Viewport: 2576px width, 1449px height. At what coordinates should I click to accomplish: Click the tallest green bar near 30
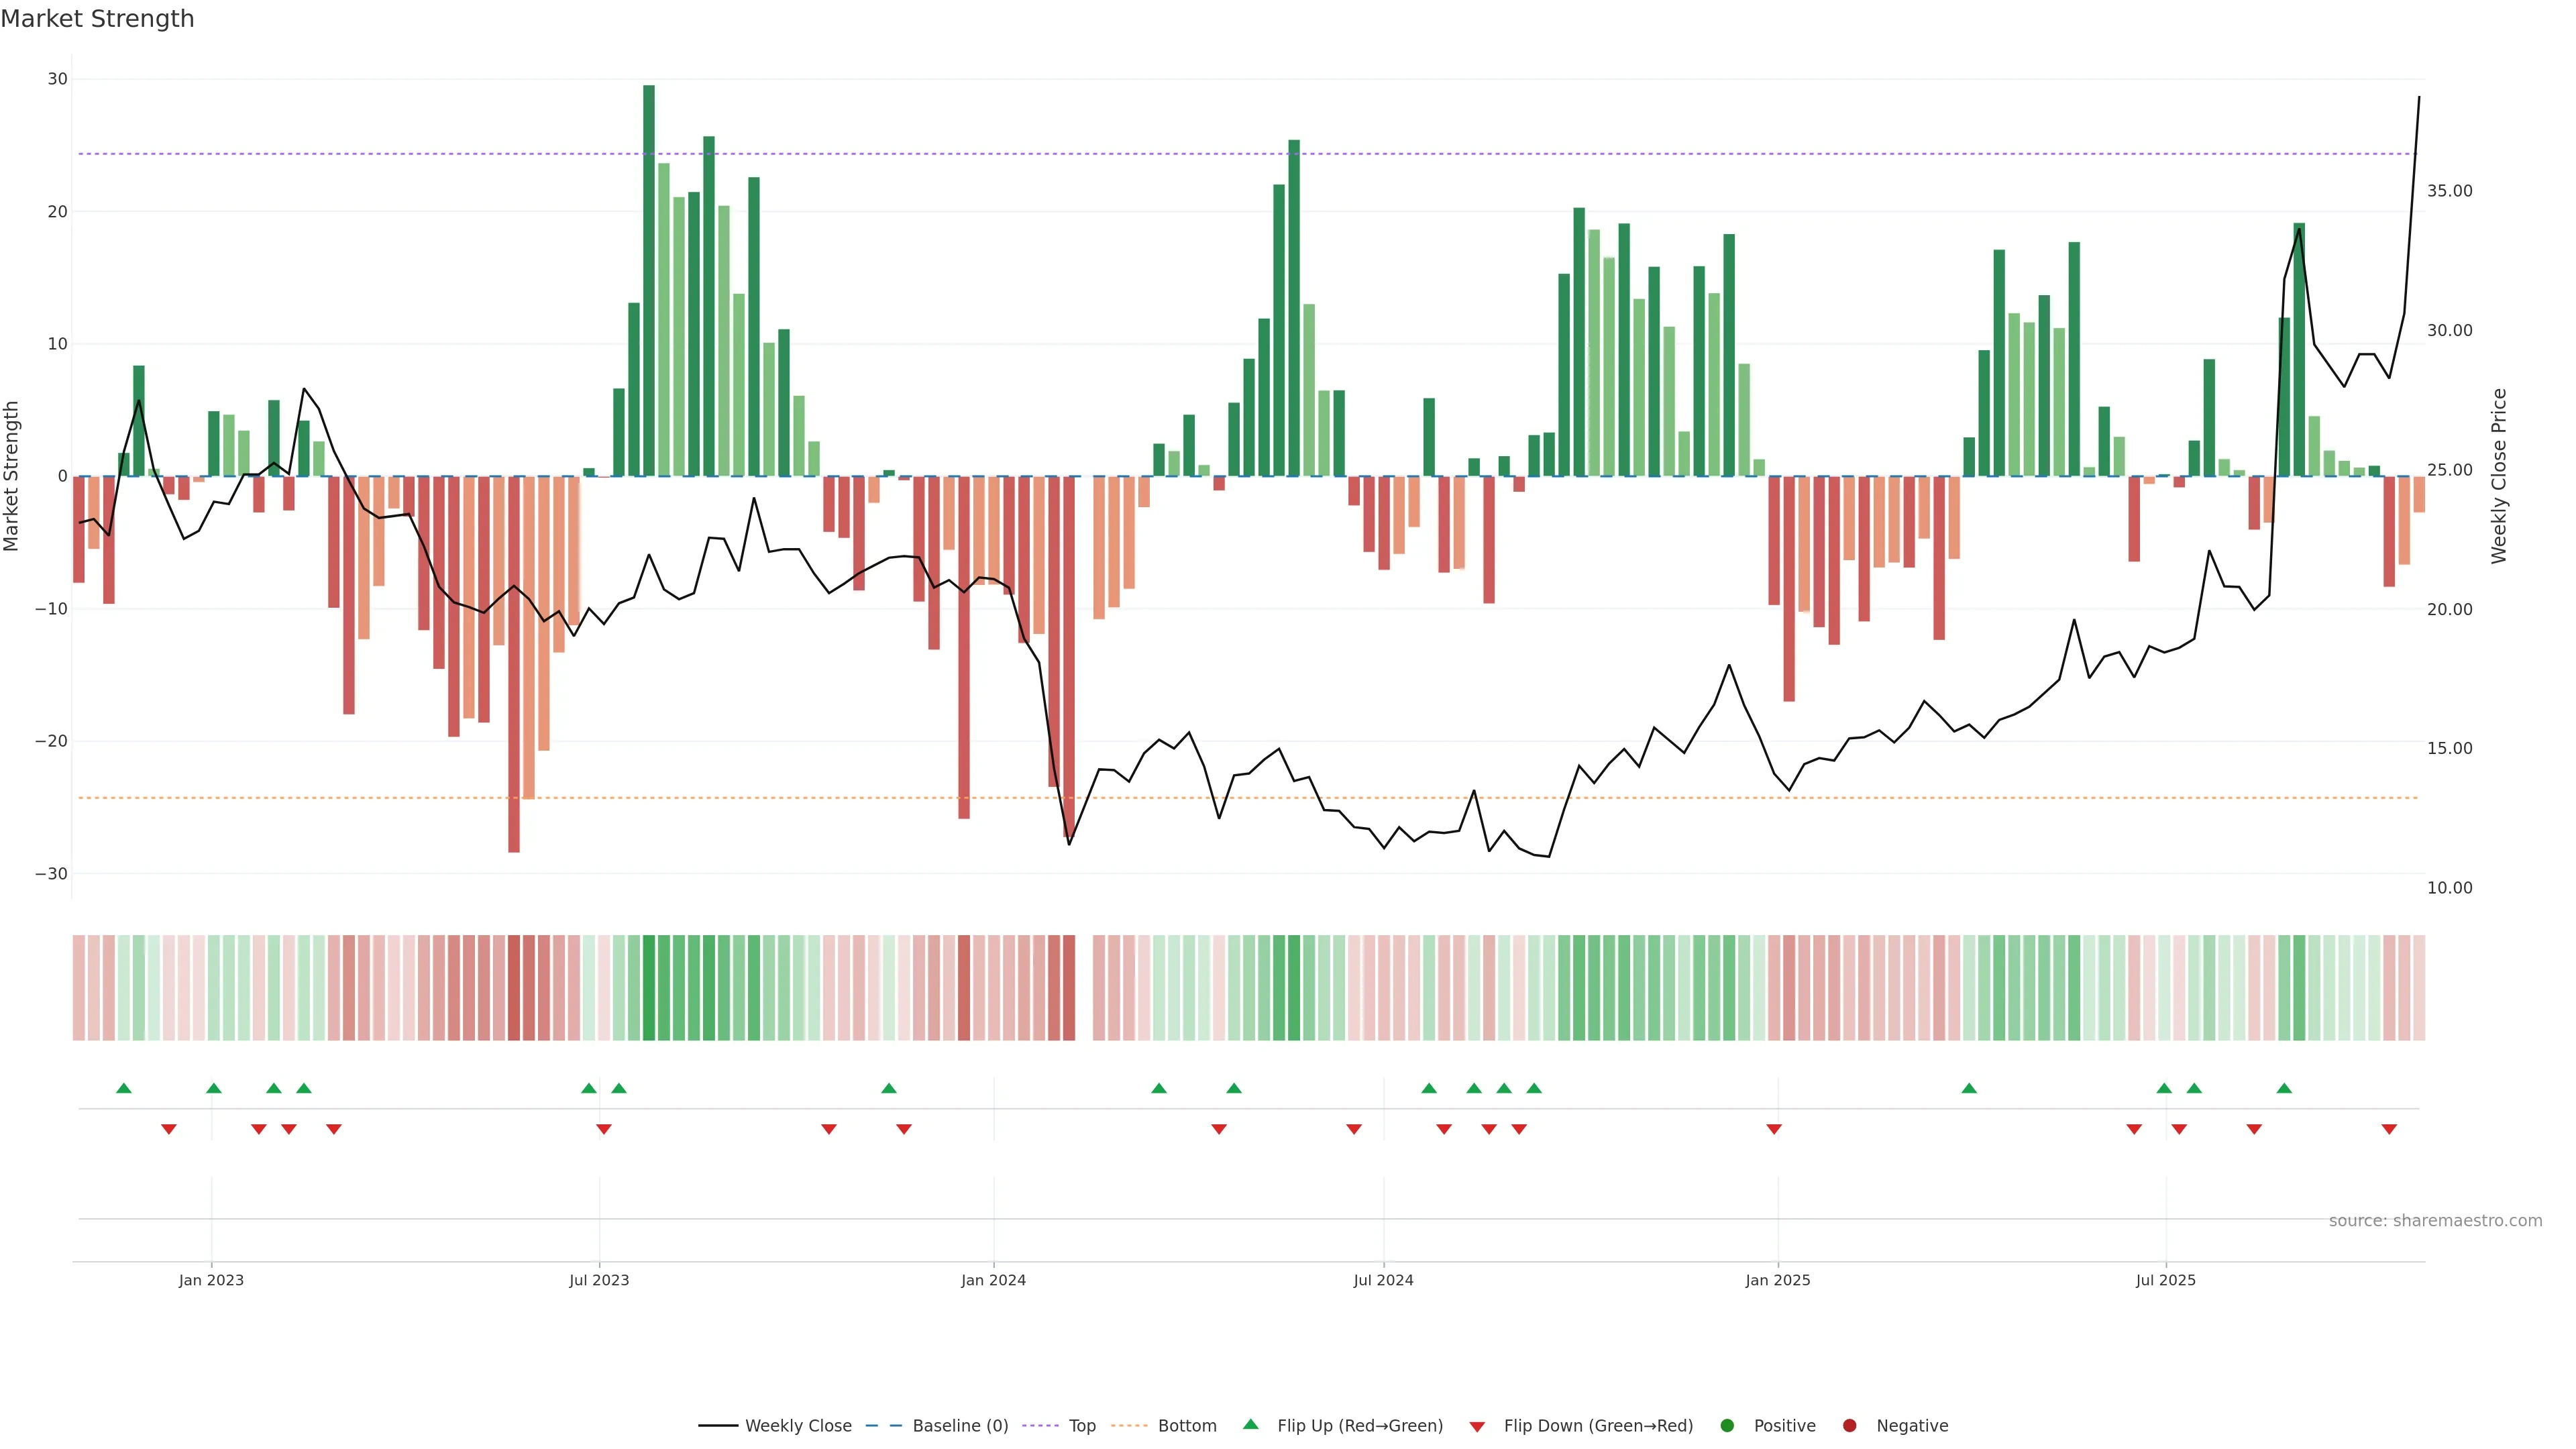click(x=649, y=280)
